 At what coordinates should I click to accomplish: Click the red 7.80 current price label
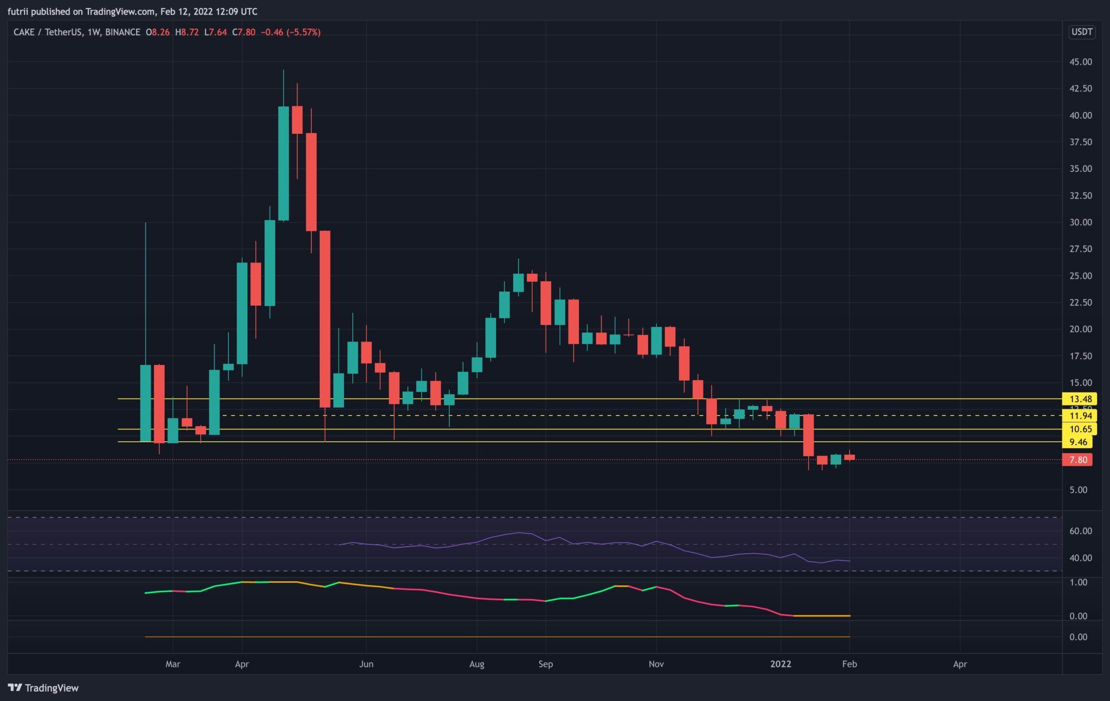[1077, 460]
